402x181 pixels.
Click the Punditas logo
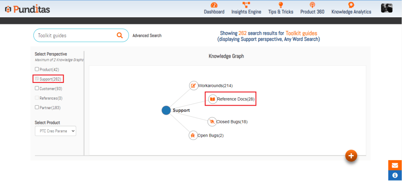(x=28, y=9)
